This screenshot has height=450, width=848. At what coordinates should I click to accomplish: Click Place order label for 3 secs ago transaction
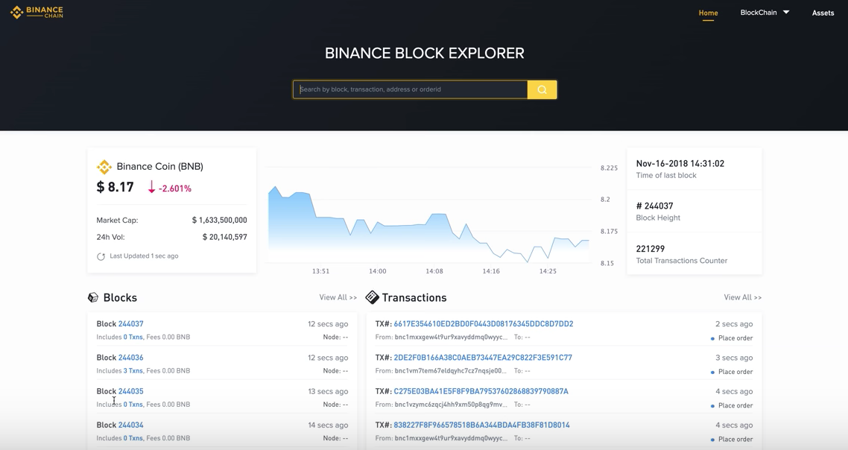pyautogui.click(x=735, y=372)
